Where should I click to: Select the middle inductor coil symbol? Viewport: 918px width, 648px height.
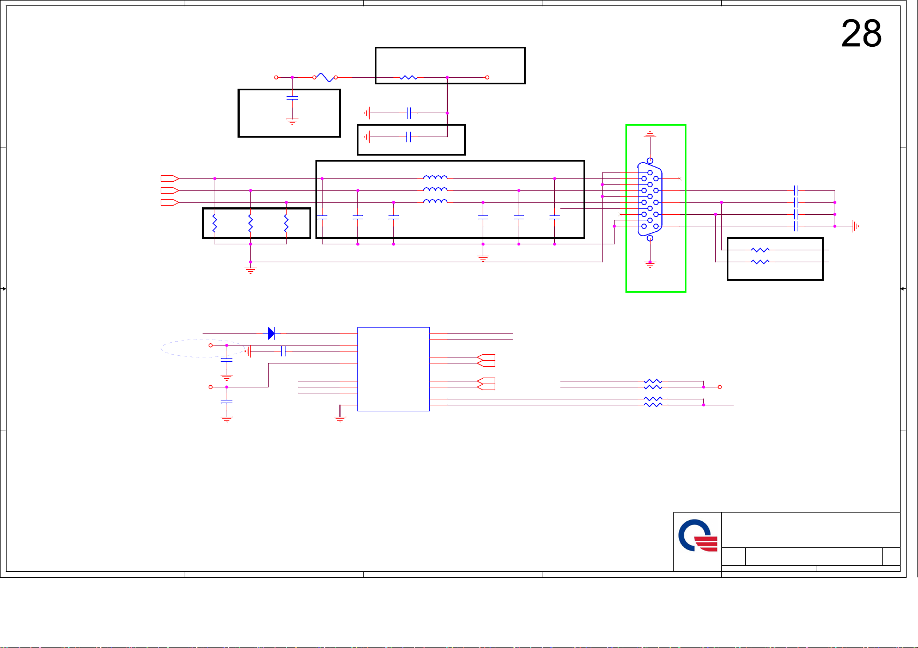(x=435, y=189)
